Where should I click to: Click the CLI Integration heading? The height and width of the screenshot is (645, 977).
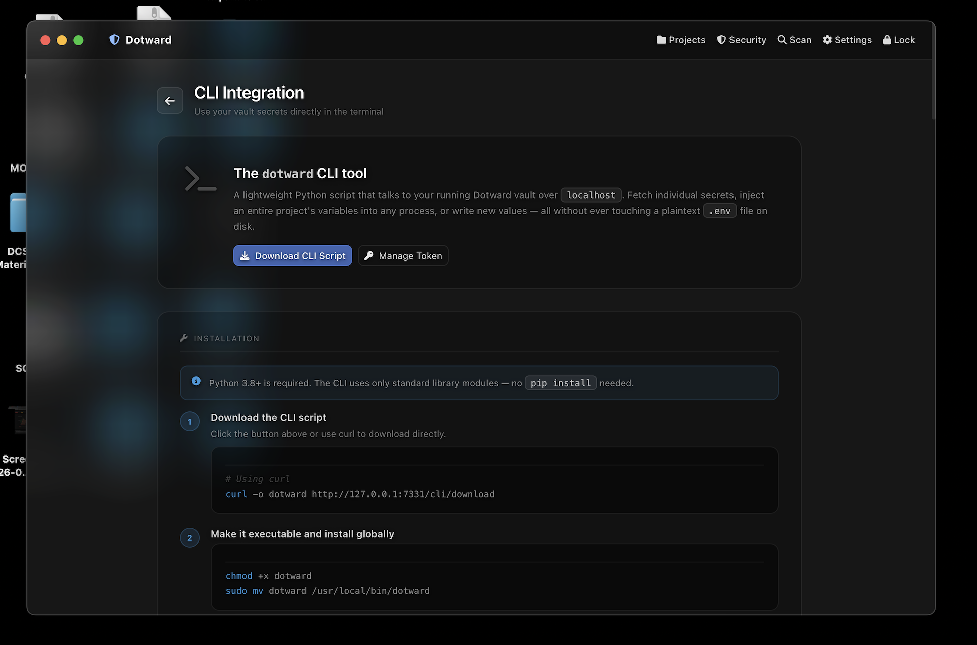click(249, 93)
